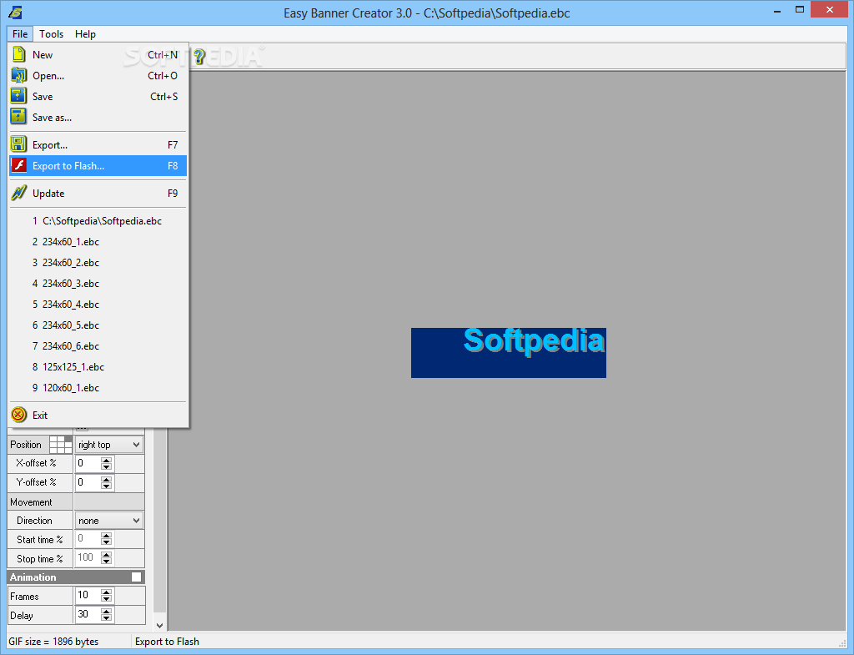
Task: Open recent file 234x60_6.ebc
Action: pos(98,345)
